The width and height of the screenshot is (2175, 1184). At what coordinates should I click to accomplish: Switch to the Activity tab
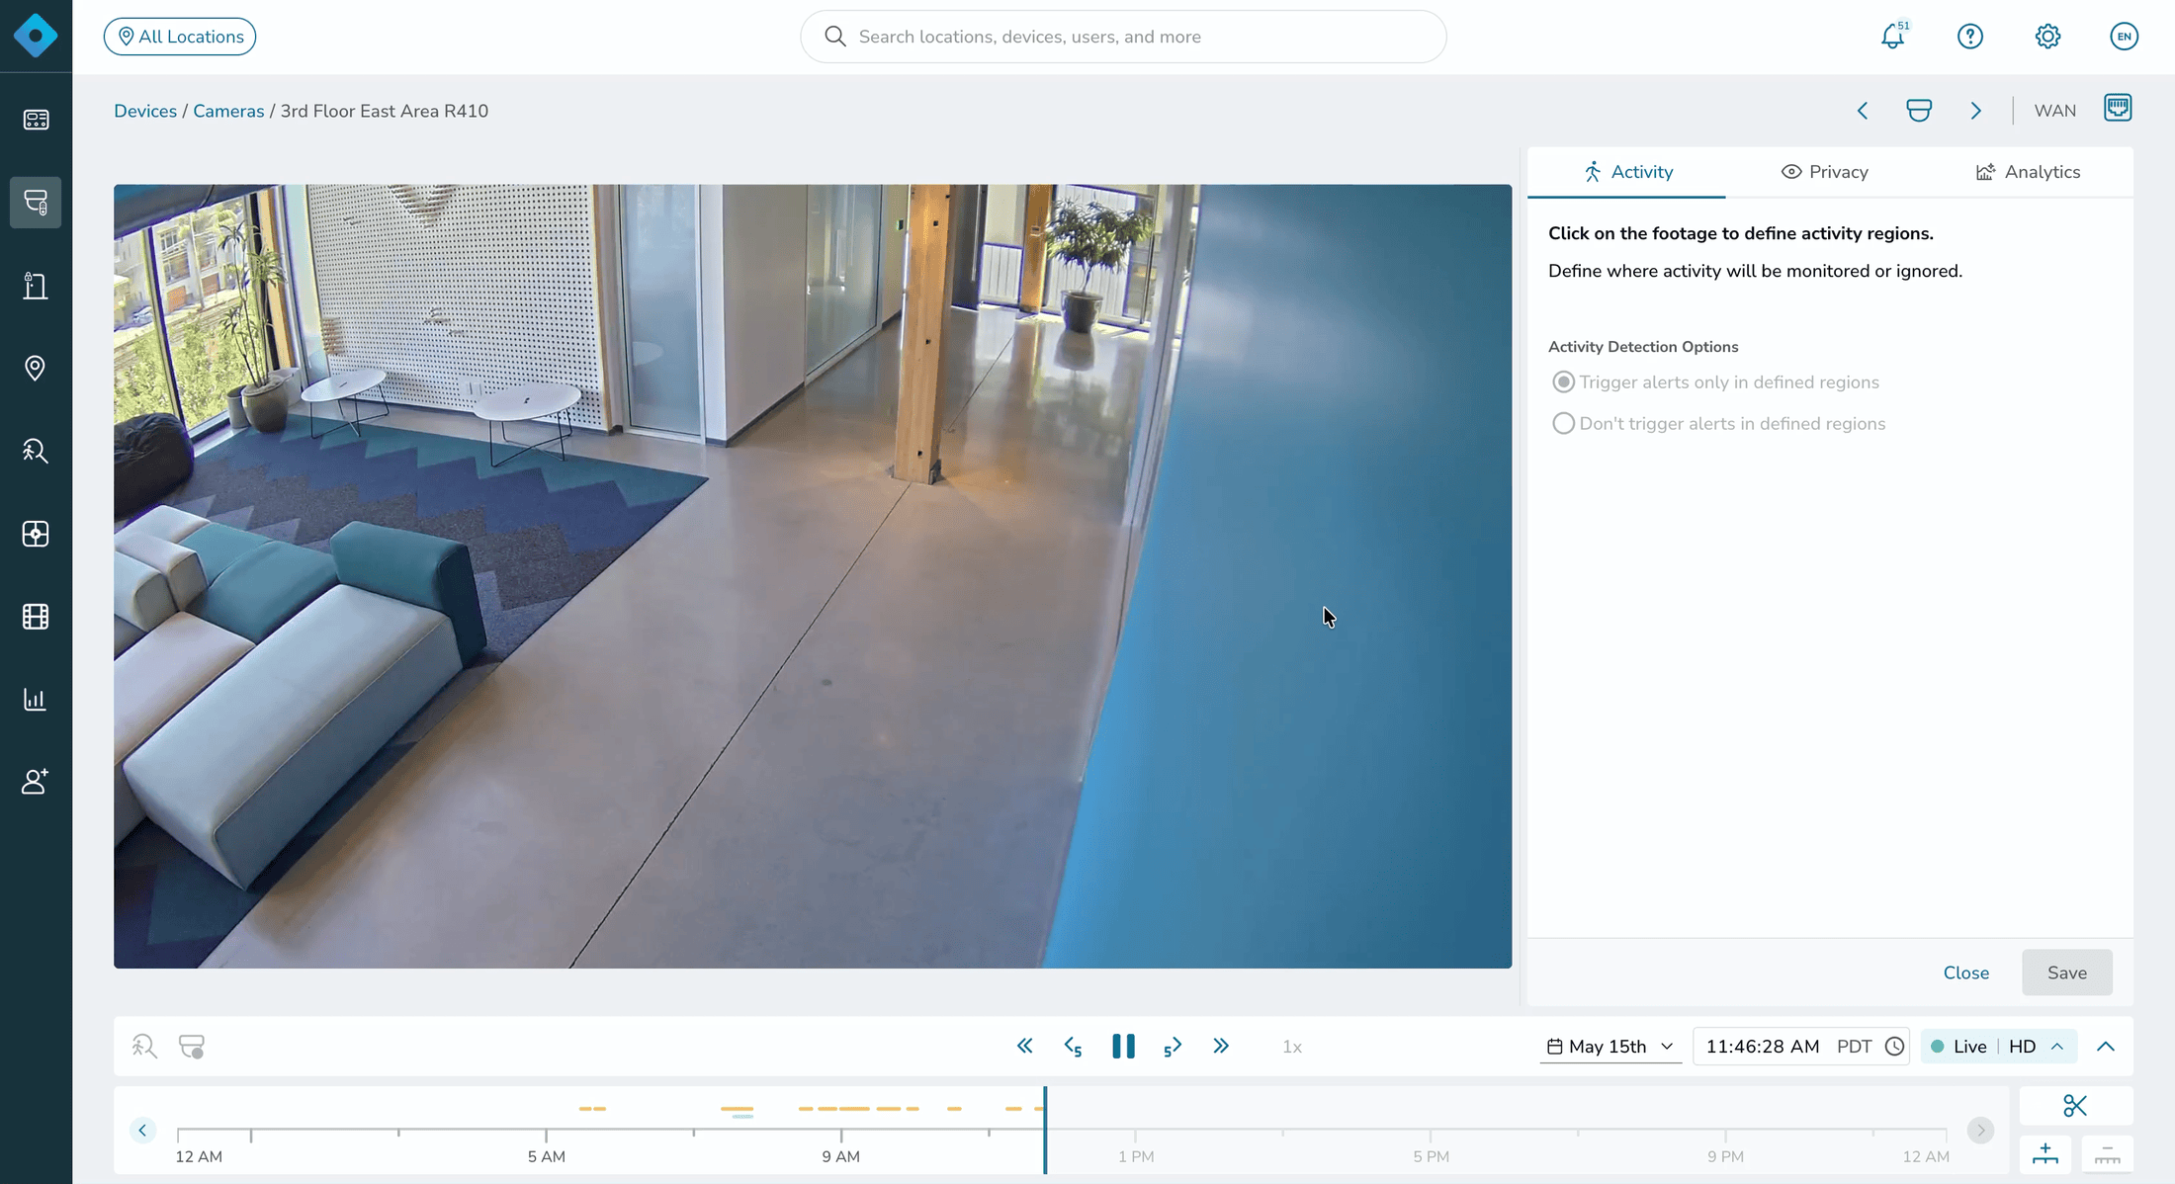[x=1627, y=172]
